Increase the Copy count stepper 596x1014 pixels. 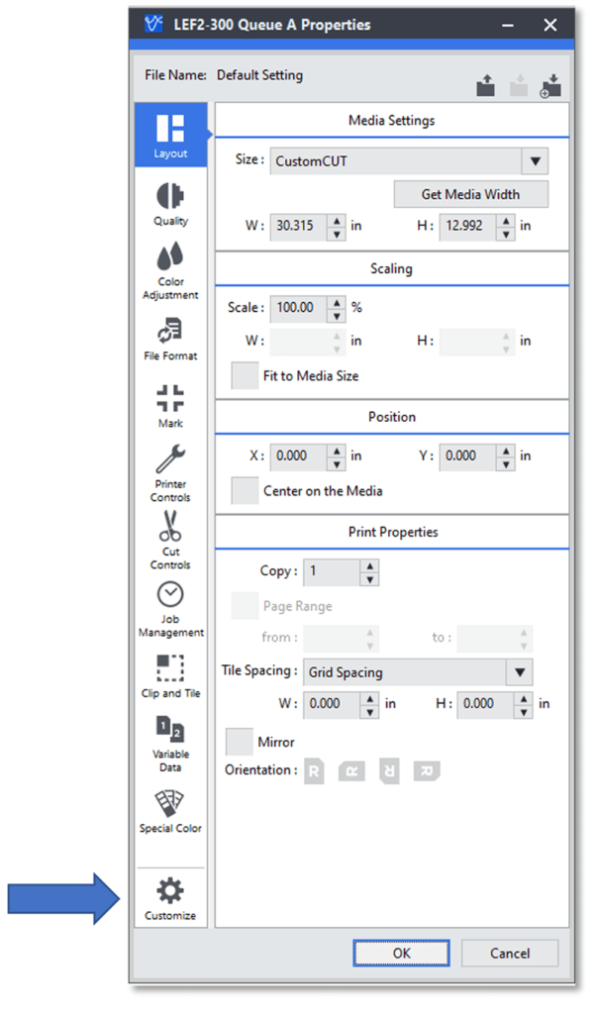pyautogui.click(x=369, y=565)
